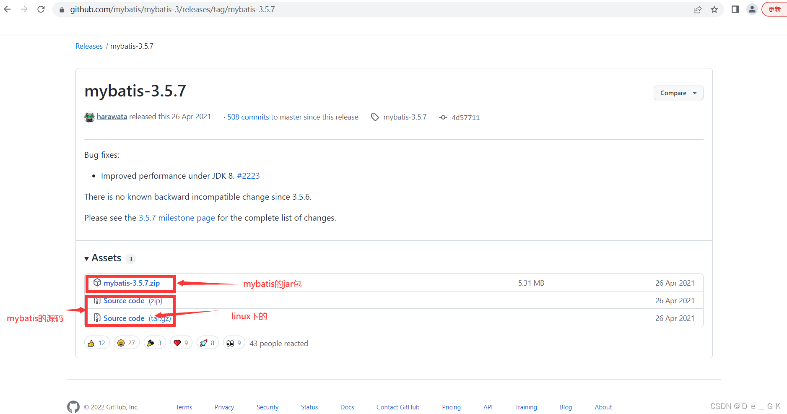The width and height of the screenshot is (787, 414).
Task: Open the Compare dropdown
Action: (x=678, y=93)
